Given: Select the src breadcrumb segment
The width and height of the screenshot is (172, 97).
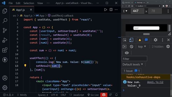Looking at the screenshot, I should [15, 16].
